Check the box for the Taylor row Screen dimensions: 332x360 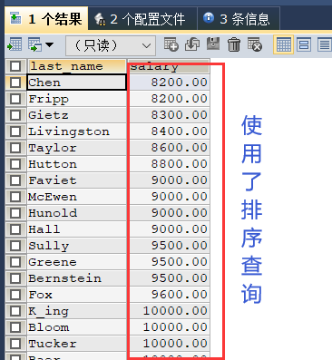[x=15, y=148]
